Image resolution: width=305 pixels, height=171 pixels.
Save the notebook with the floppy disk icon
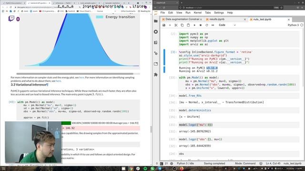164,25
